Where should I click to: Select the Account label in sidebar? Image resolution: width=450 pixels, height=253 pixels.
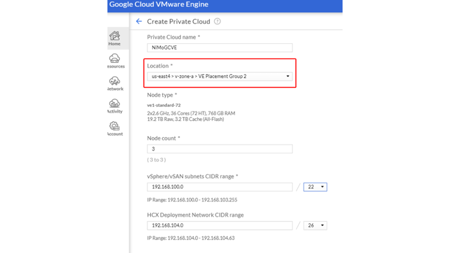pyautogui.click(x=115, y=134)
